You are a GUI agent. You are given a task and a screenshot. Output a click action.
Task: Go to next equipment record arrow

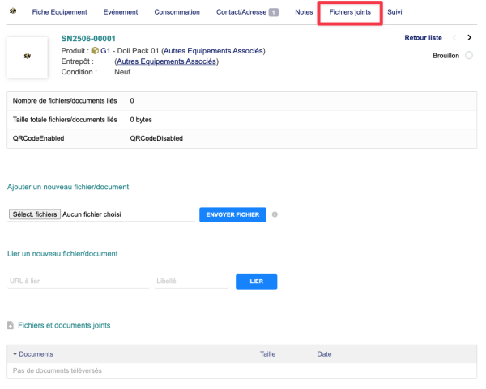(469, 38)
